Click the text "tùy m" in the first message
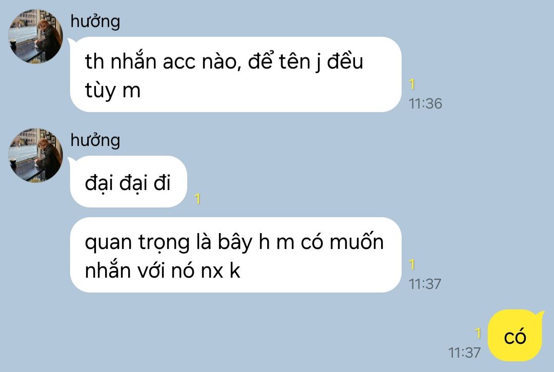 pyautogui.click(x=113, y=91)
